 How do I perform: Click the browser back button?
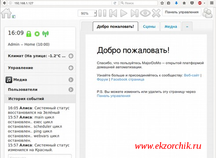(x=4, y=3)
